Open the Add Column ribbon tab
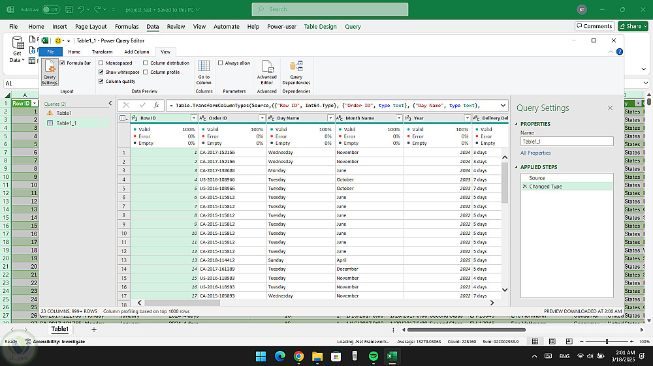653x366 pixels. pos(136,52)
